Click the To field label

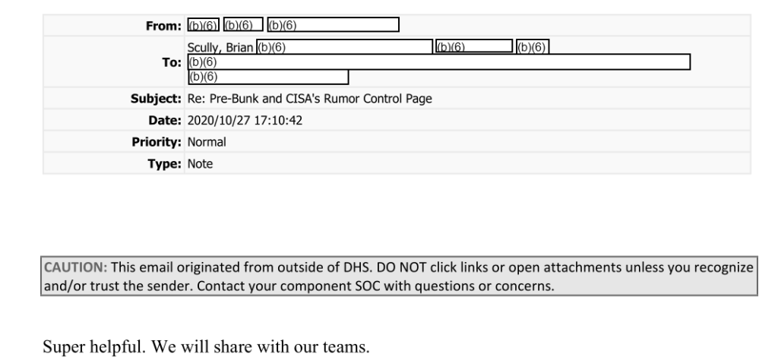coord(172,62)
